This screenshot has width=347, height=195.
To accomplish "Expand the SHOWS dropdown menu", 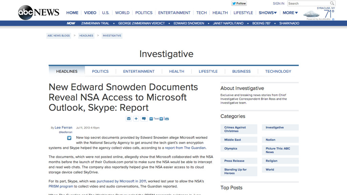I will point(268,13).
